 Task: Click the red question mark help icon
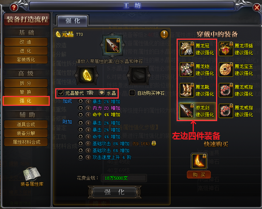(x=14, y=7)
